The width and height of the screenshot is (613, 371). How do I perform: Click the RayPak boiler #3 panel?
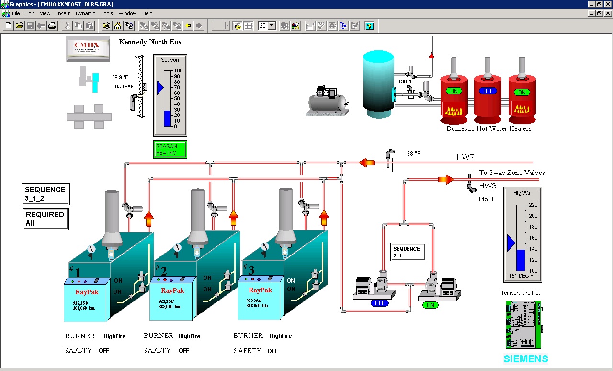pos(261,297)
